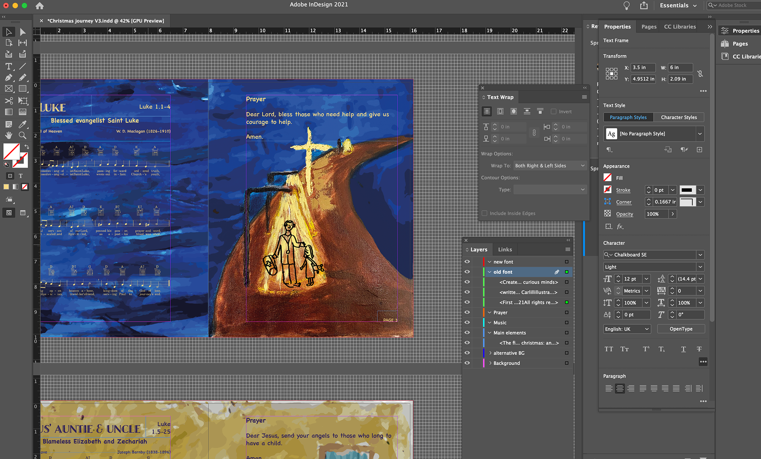Switch to the Links tab
Screen dimensions: 761x459
tap(505, 249)
